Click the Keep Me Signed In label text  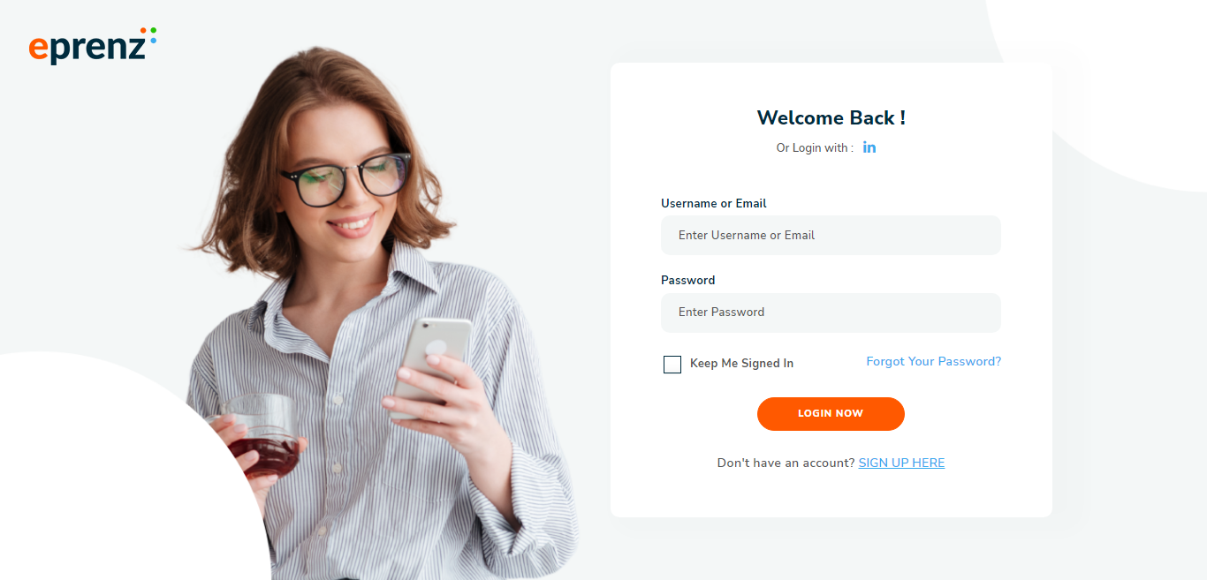[741, 364]
